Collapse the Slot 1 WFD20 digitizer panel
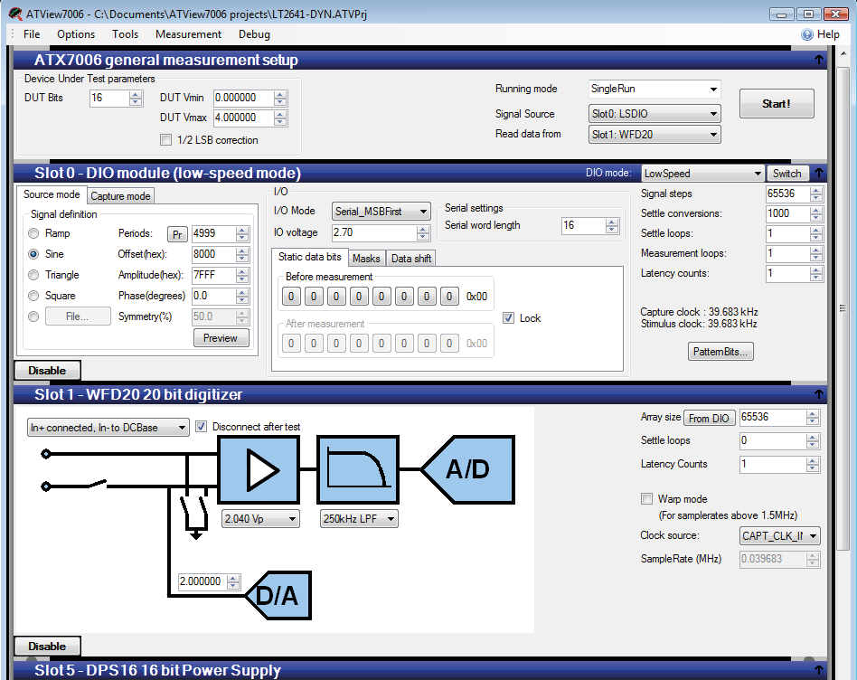Viewport: 857px width, 680px height. tap(818, 395)
